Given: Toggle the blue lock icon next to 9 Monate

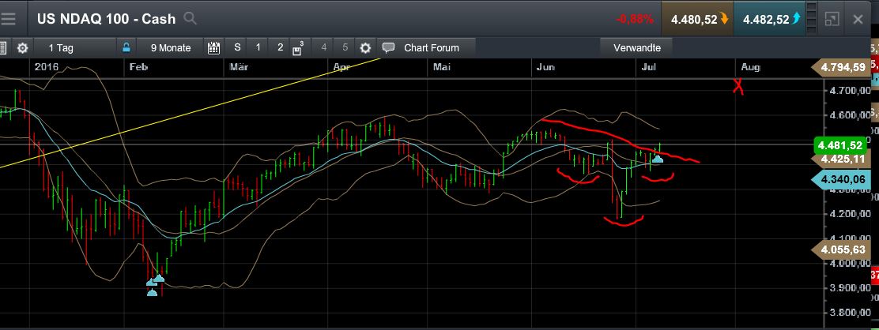Looking at the screenshot, I should [x=126, y=47].
